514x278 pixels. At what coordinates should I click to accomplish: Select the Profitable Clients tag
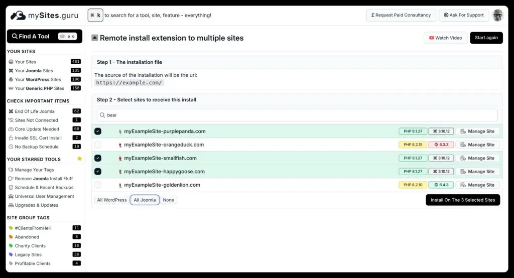tap(30, 263)
